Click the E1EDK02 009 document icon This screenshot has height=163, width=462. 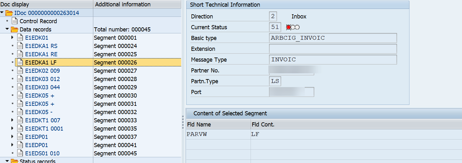pos(20,71)
